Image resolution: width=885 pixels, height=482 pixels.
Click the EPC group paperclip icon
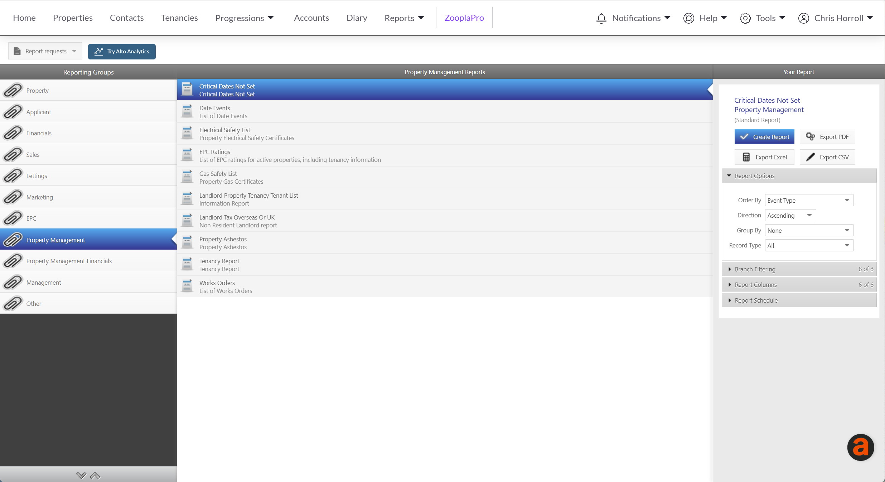pos(13,218)
